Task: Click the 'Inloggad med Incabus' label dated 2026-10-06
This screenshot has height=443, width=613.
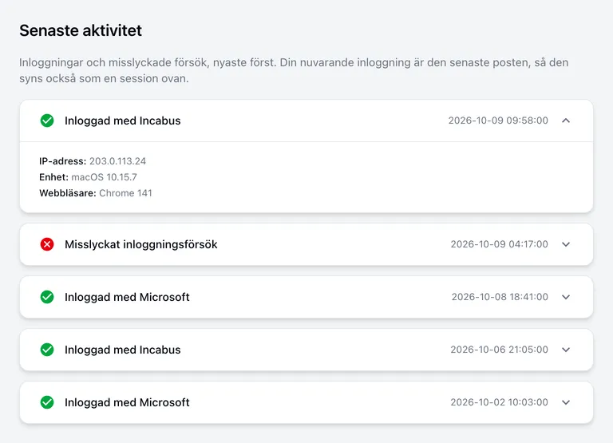Action: [123, 350]
